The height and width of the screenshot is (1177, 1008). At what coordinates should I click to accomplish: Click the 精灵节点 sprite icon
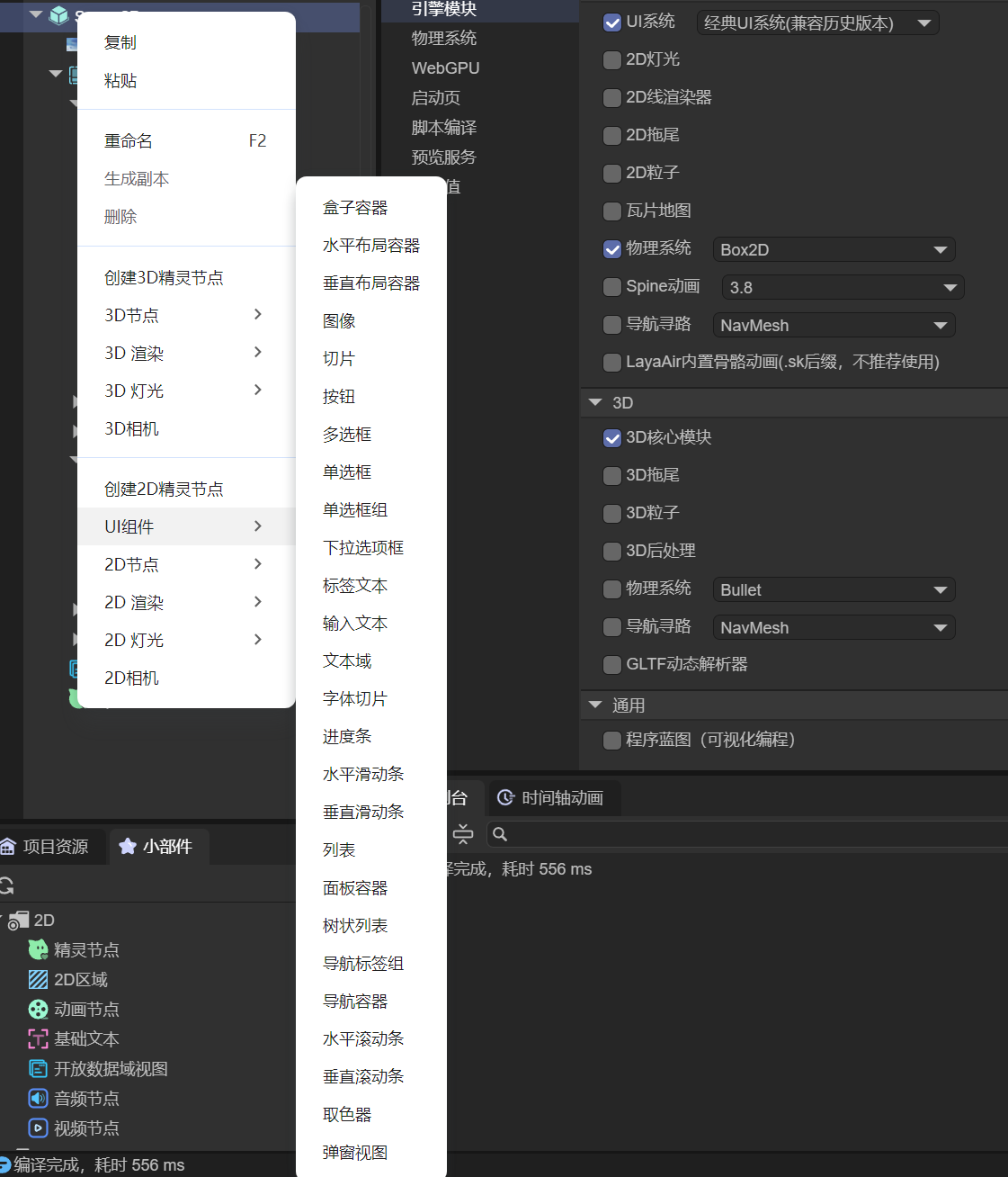[38, 949]
